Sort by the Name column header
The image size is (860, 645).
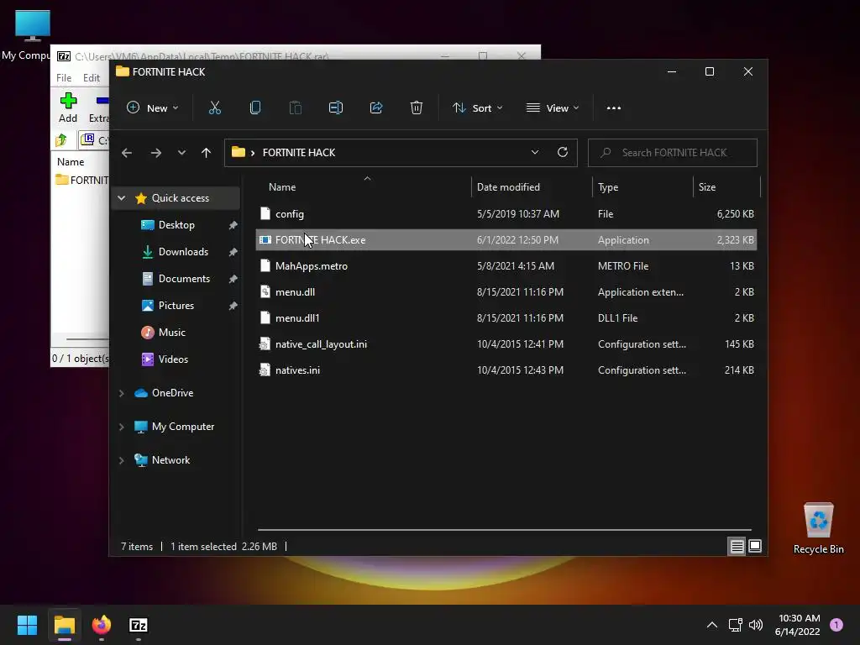(364, 187)
